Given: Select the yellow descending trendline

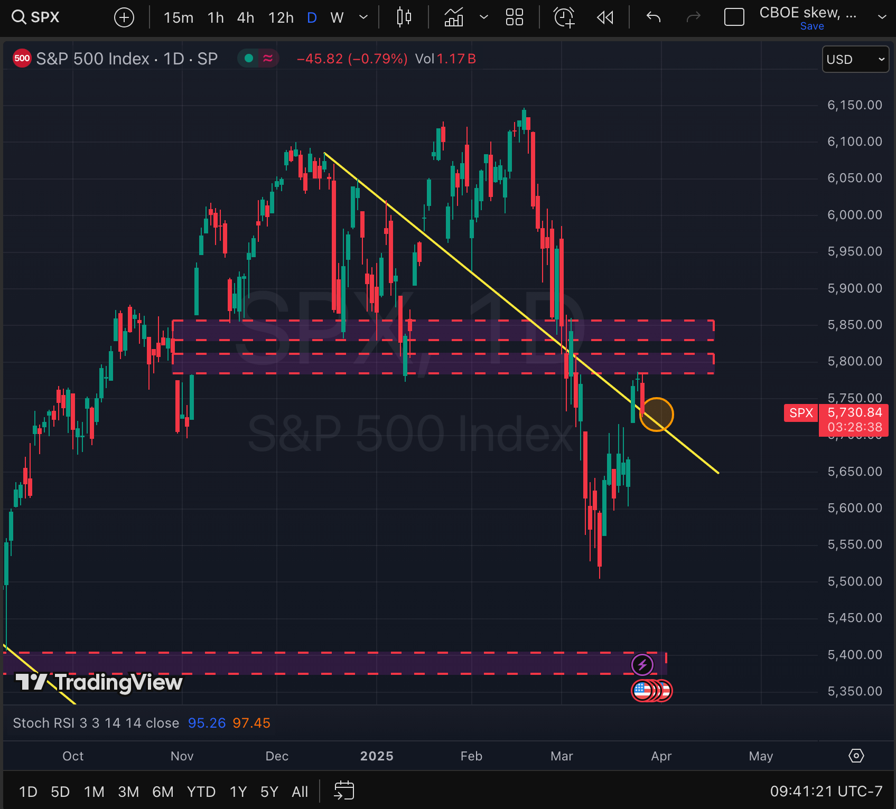Looking at the screenshot, I should point(520,312).
